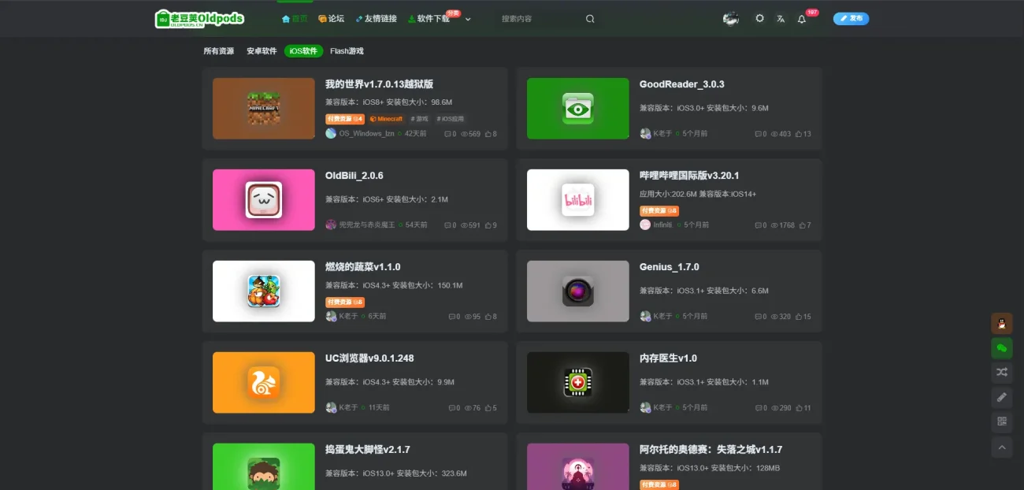Open the OldBili_2.0.6 title link
This screenshot has width=1024, height=490.
coord(354,176)
